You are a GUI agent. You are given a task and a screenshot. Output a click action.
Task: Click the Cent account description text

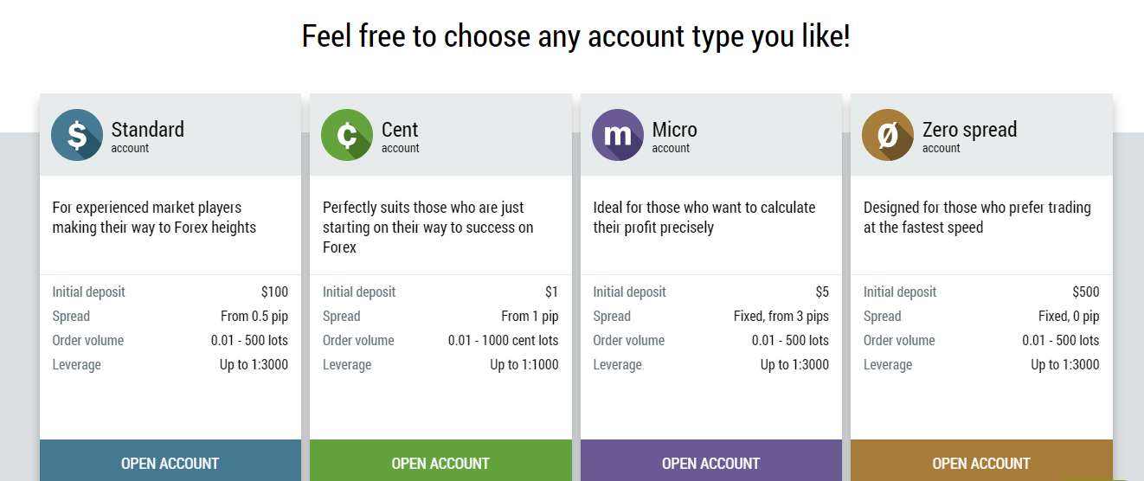tap(427, 228)
